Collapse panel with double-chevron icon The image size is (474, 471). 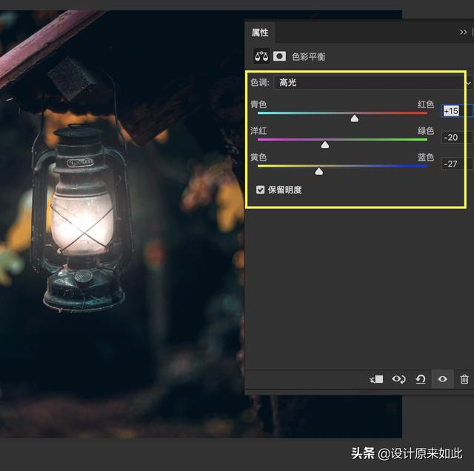point(463,32)
